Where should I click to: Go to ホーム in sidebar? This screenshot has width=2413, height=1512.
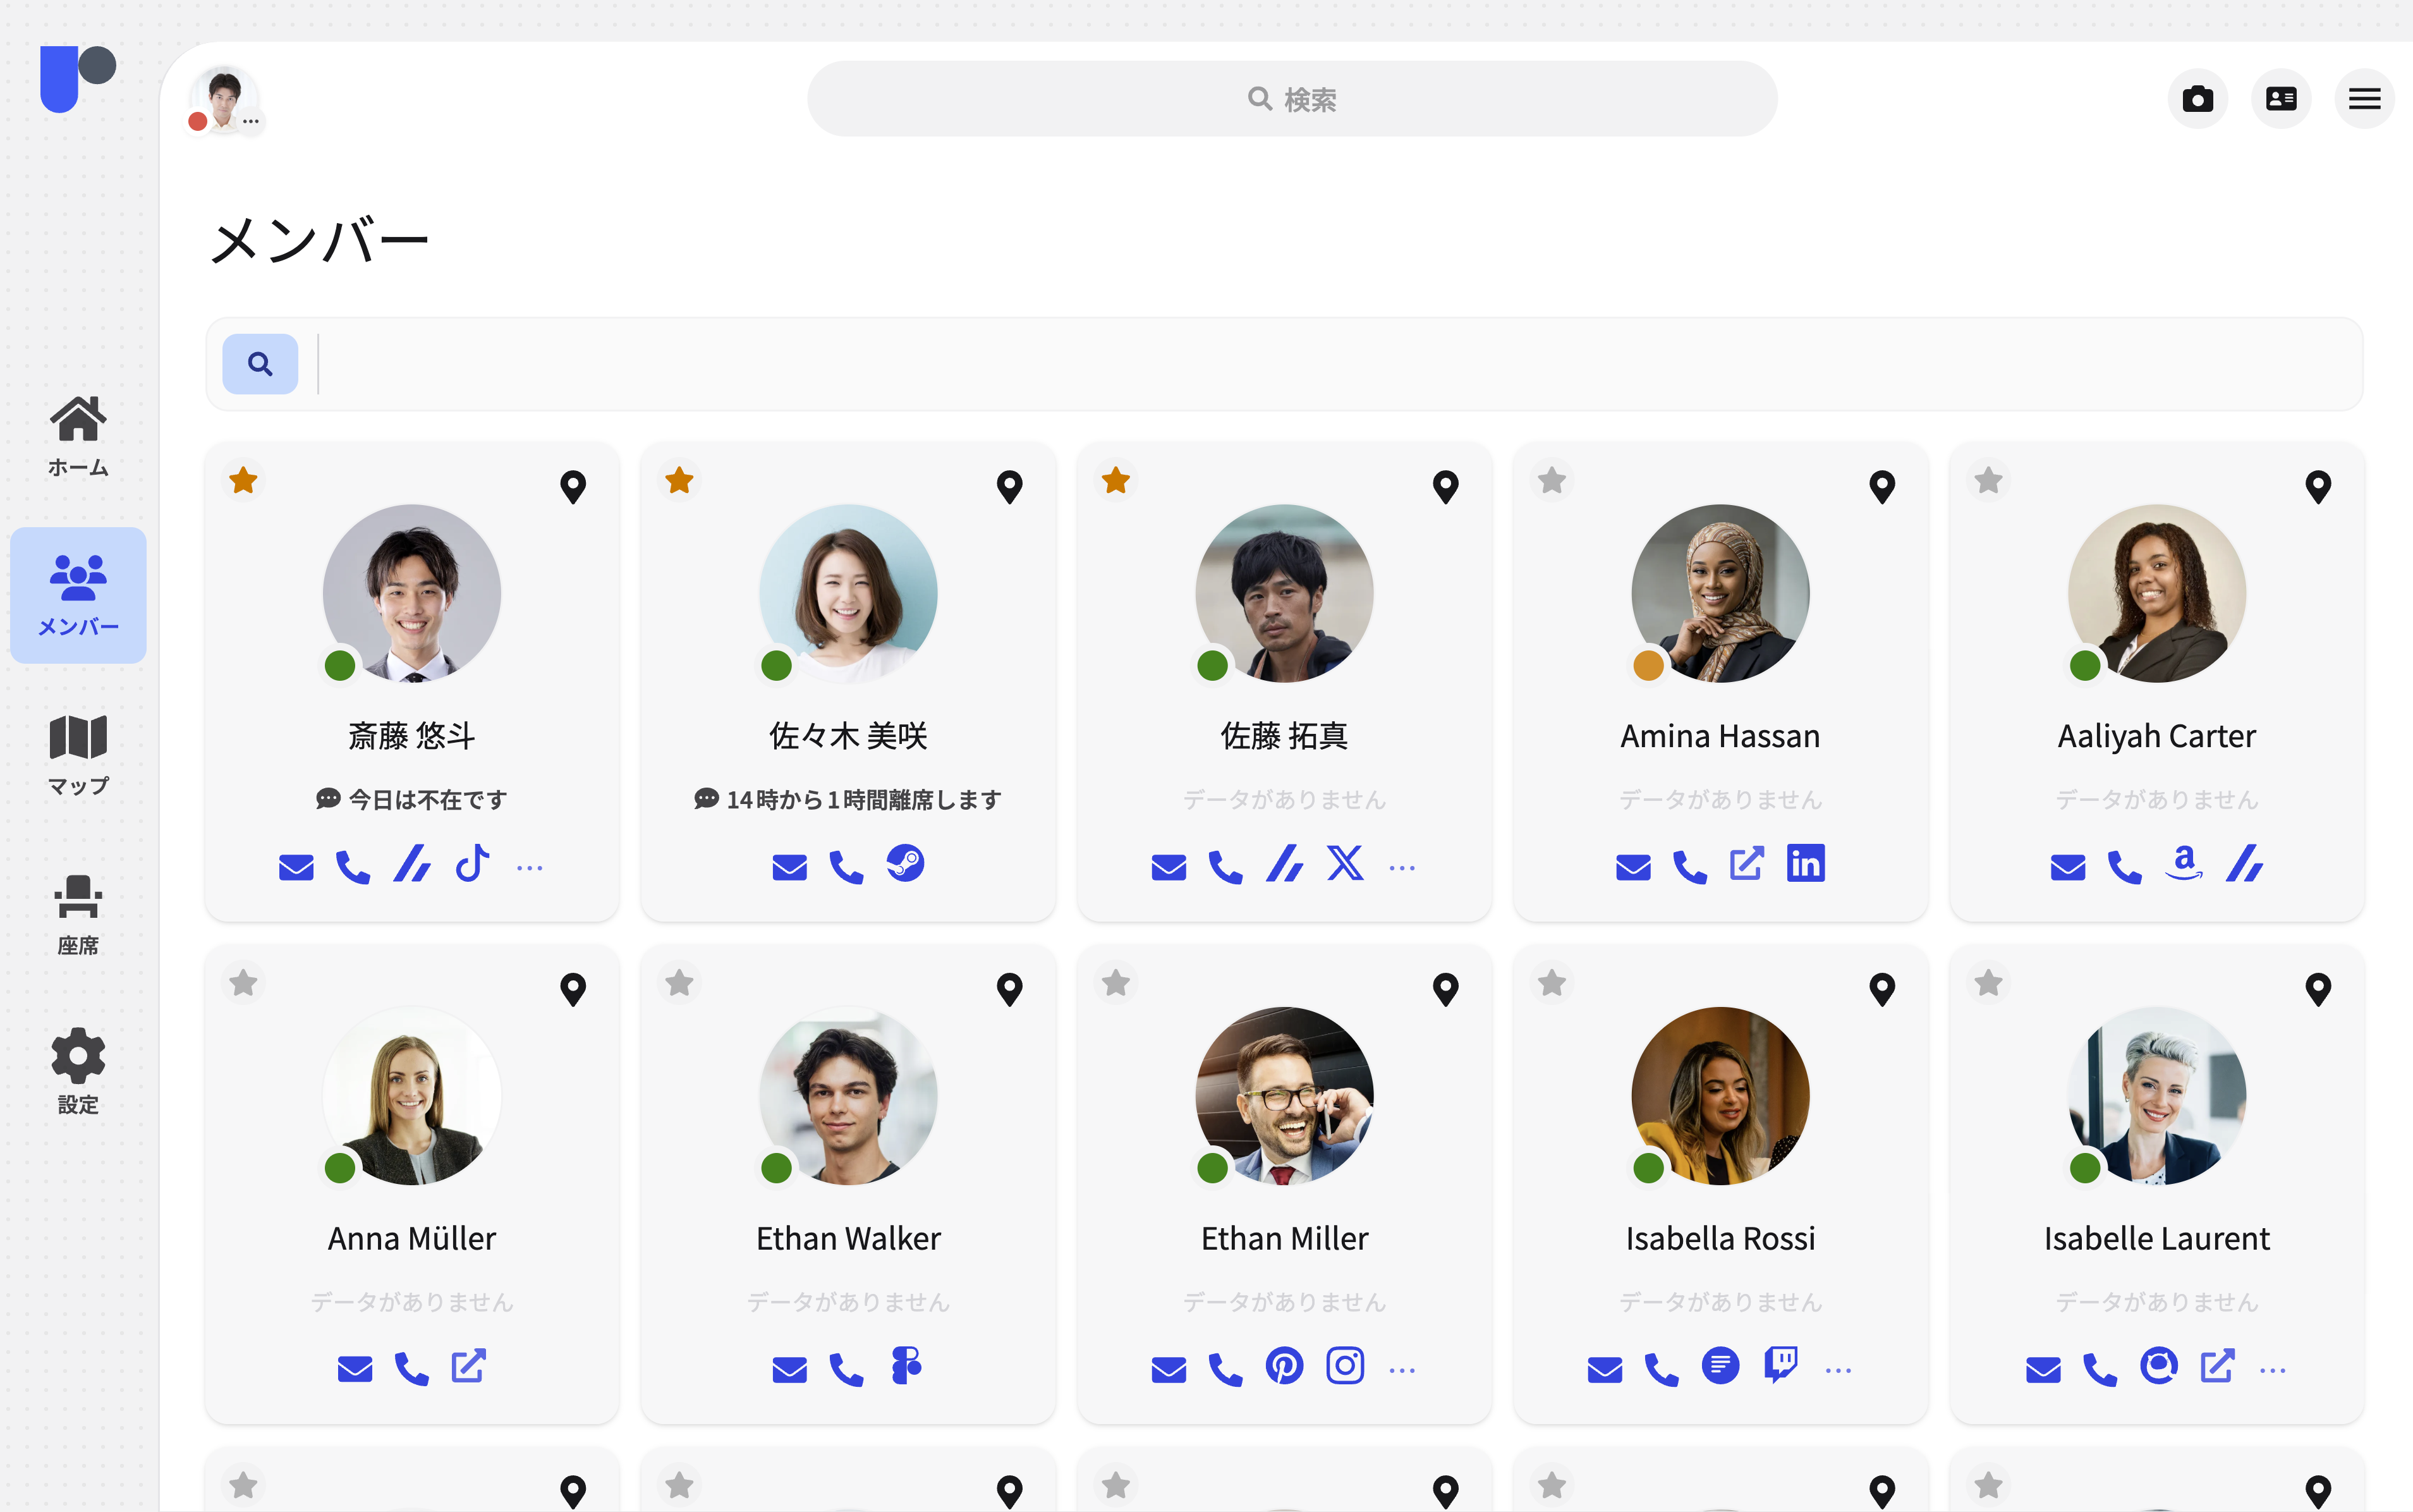click(78, 435)
